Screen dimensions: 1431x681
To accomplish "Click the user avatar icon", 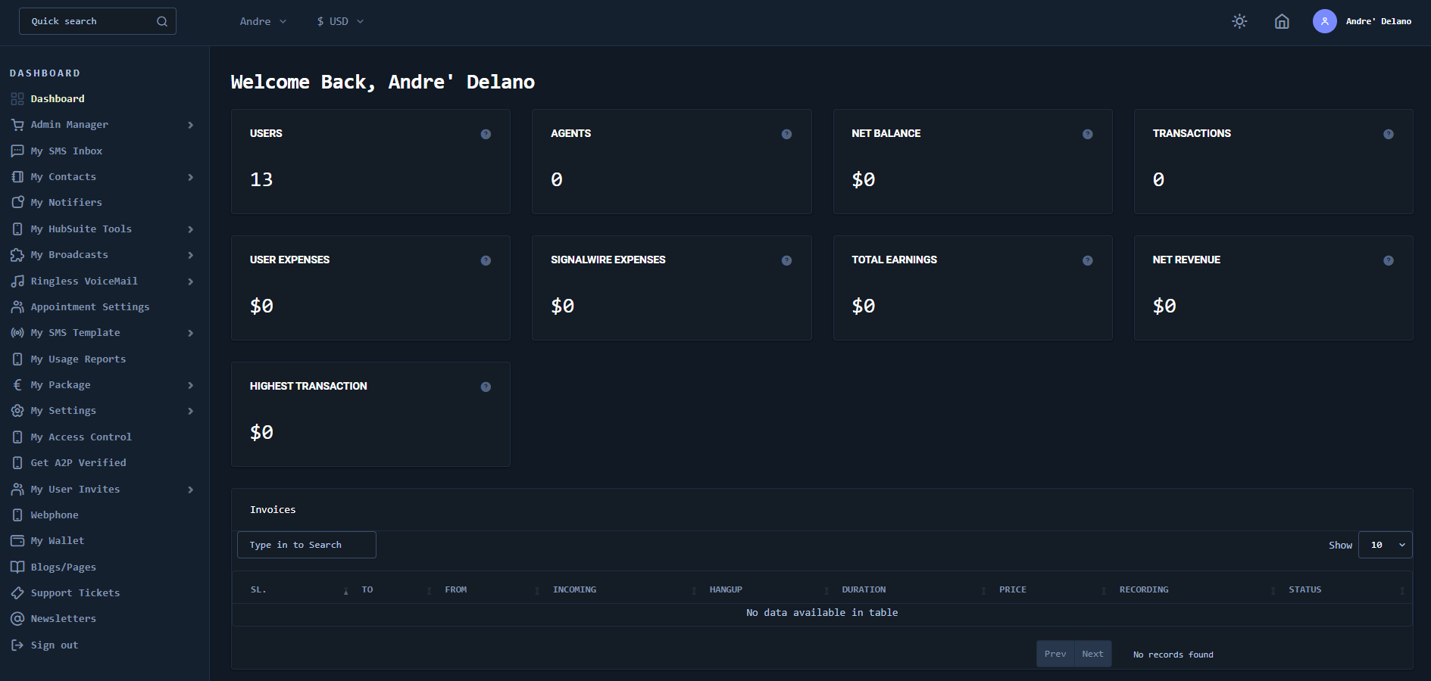I will tap(1324, 21).
